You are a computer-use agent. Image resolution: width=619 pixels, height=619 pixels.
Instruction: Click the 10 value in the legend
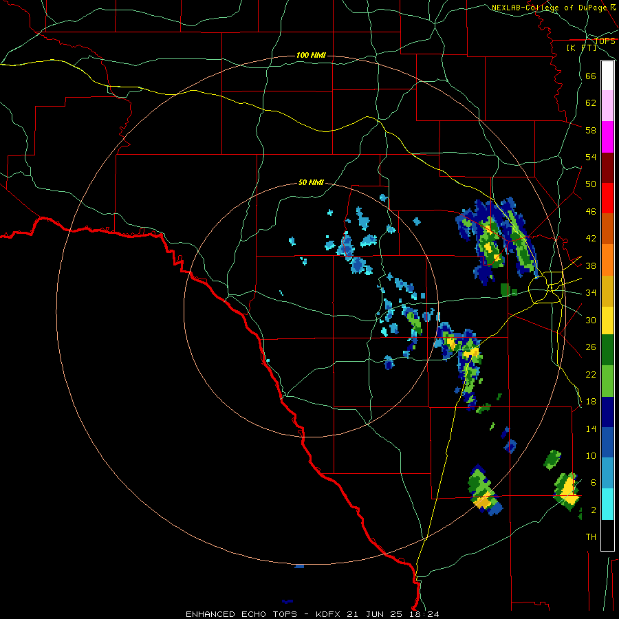[x=591, y=455]
